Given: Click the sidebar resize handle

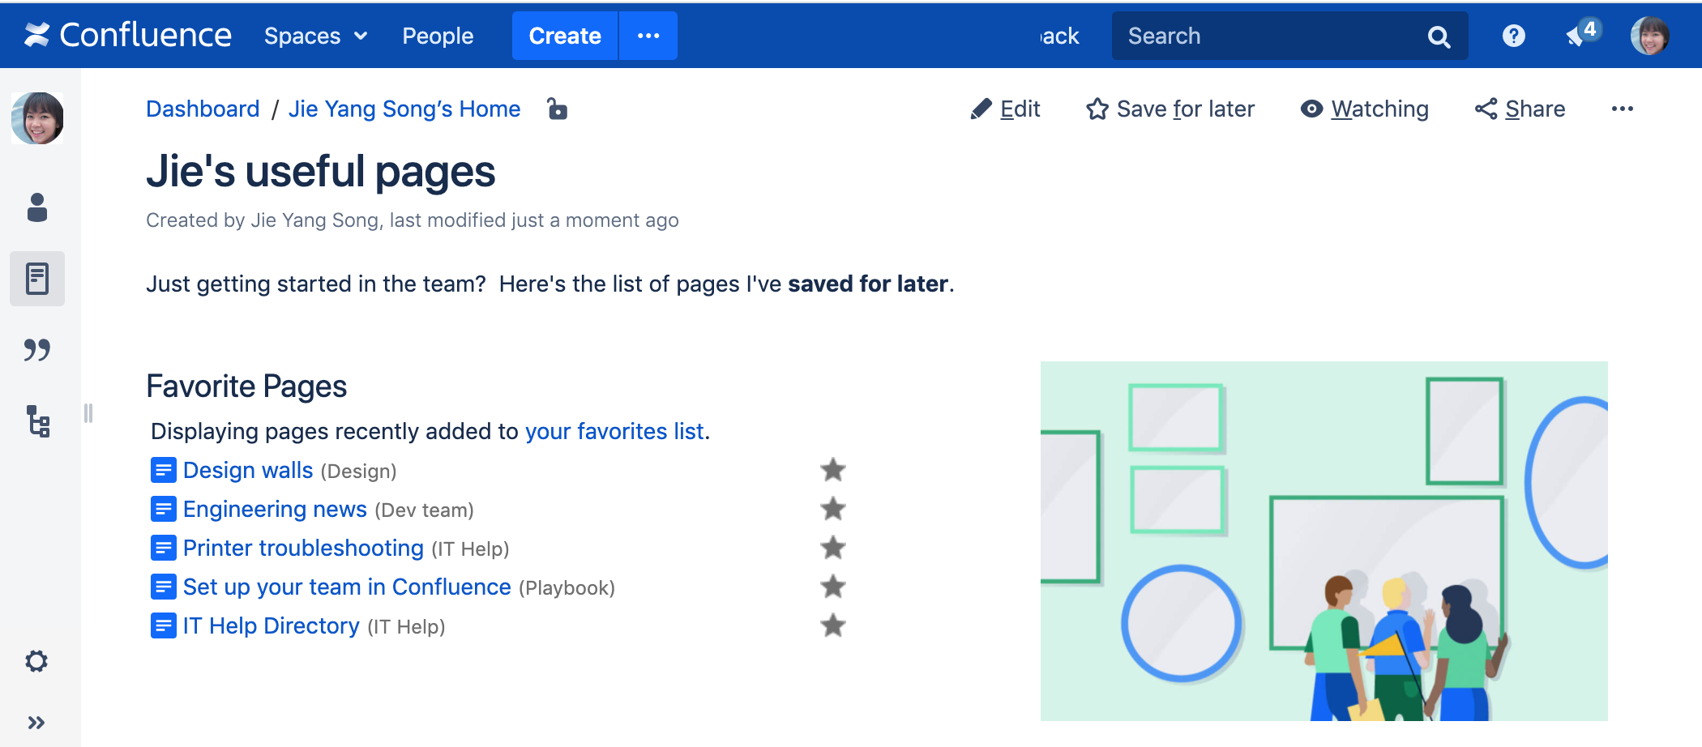Looking at the screenshot, I should tap(88, 413).
